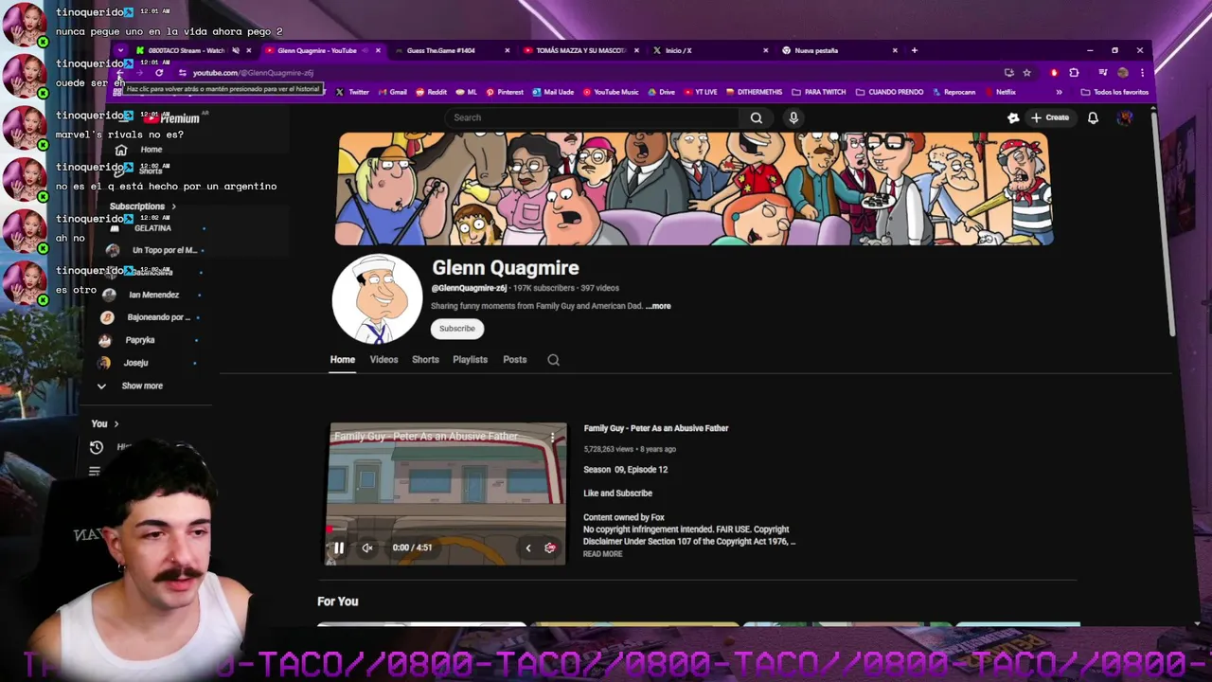Image resolution: width=1212 pixels, height=682 pixels.
Task: Expand the Subscriptions section chevron
Action: pos(173,206)
